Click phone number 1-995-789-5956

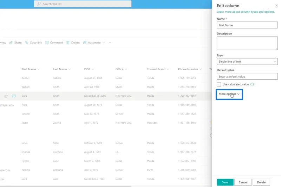(x=187, y=78)
